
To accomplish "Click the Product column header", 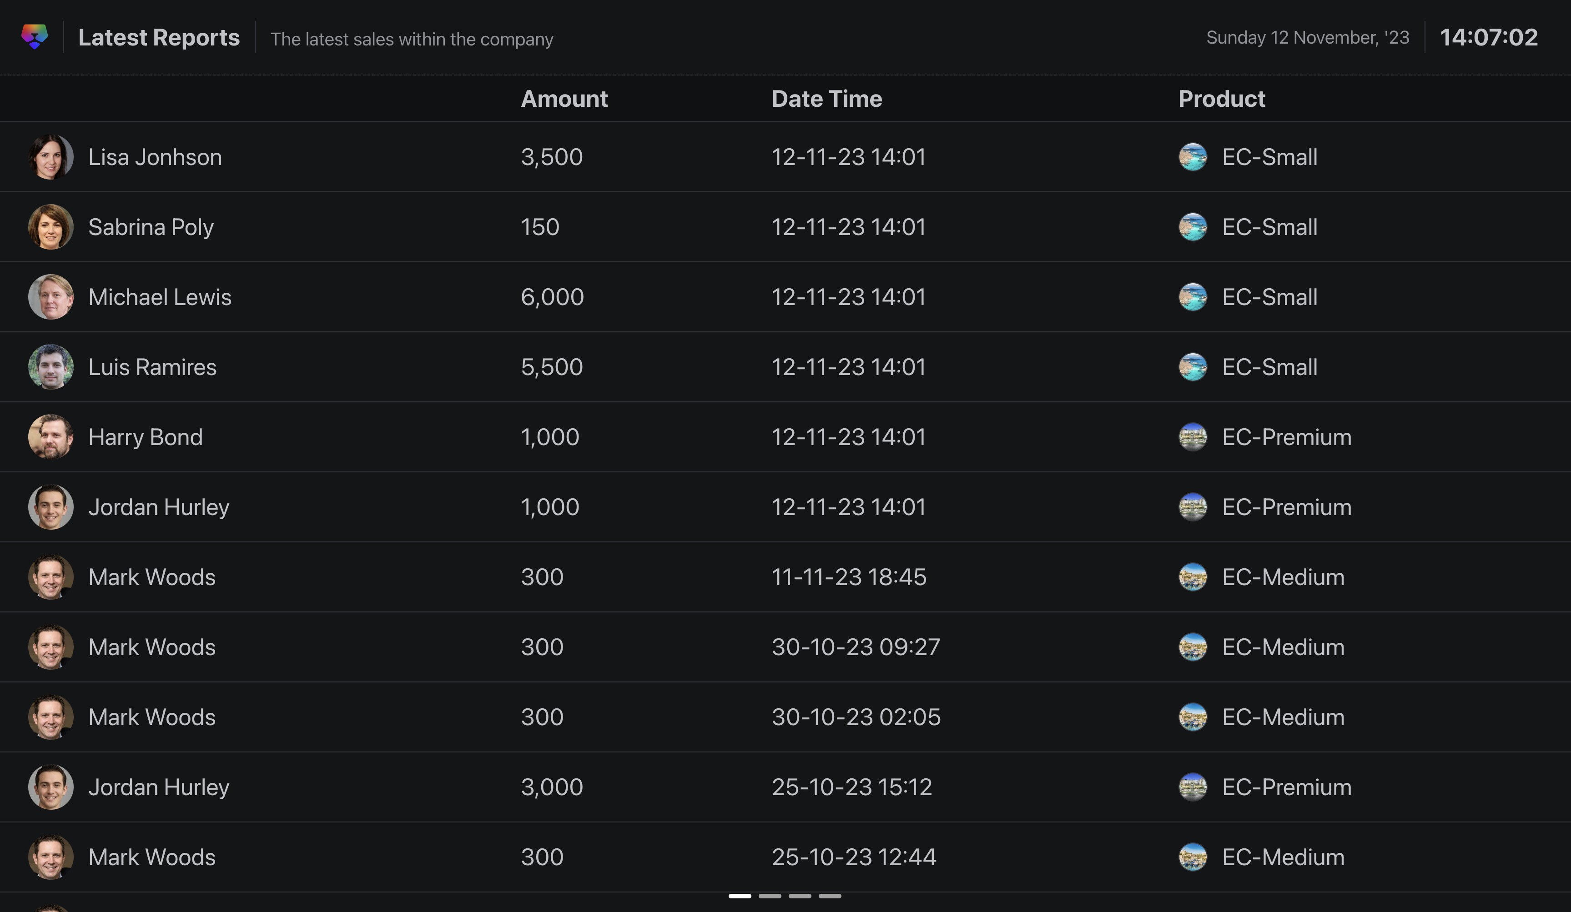I will tap(1222, 98).
